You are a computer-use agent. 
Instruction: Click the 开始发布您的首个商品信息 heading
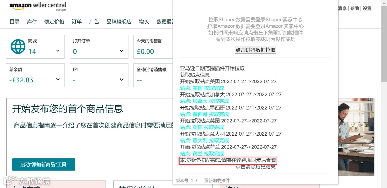[x=67, y=108]
